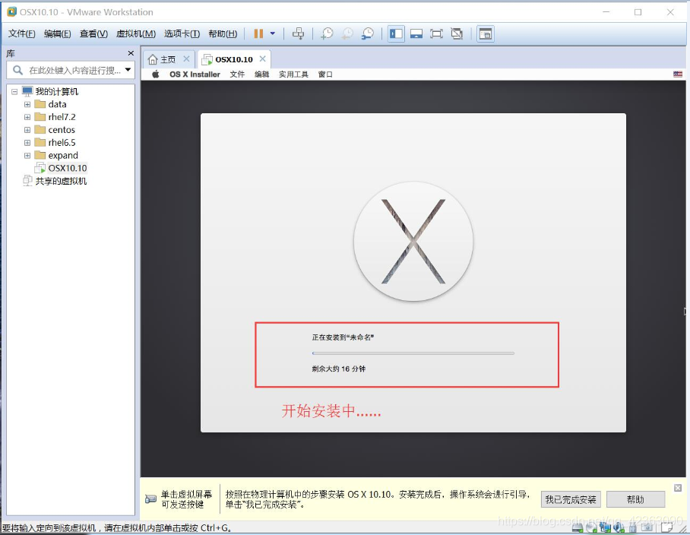
Task: Click the USB controller status icon
Action: pos(632,527)
